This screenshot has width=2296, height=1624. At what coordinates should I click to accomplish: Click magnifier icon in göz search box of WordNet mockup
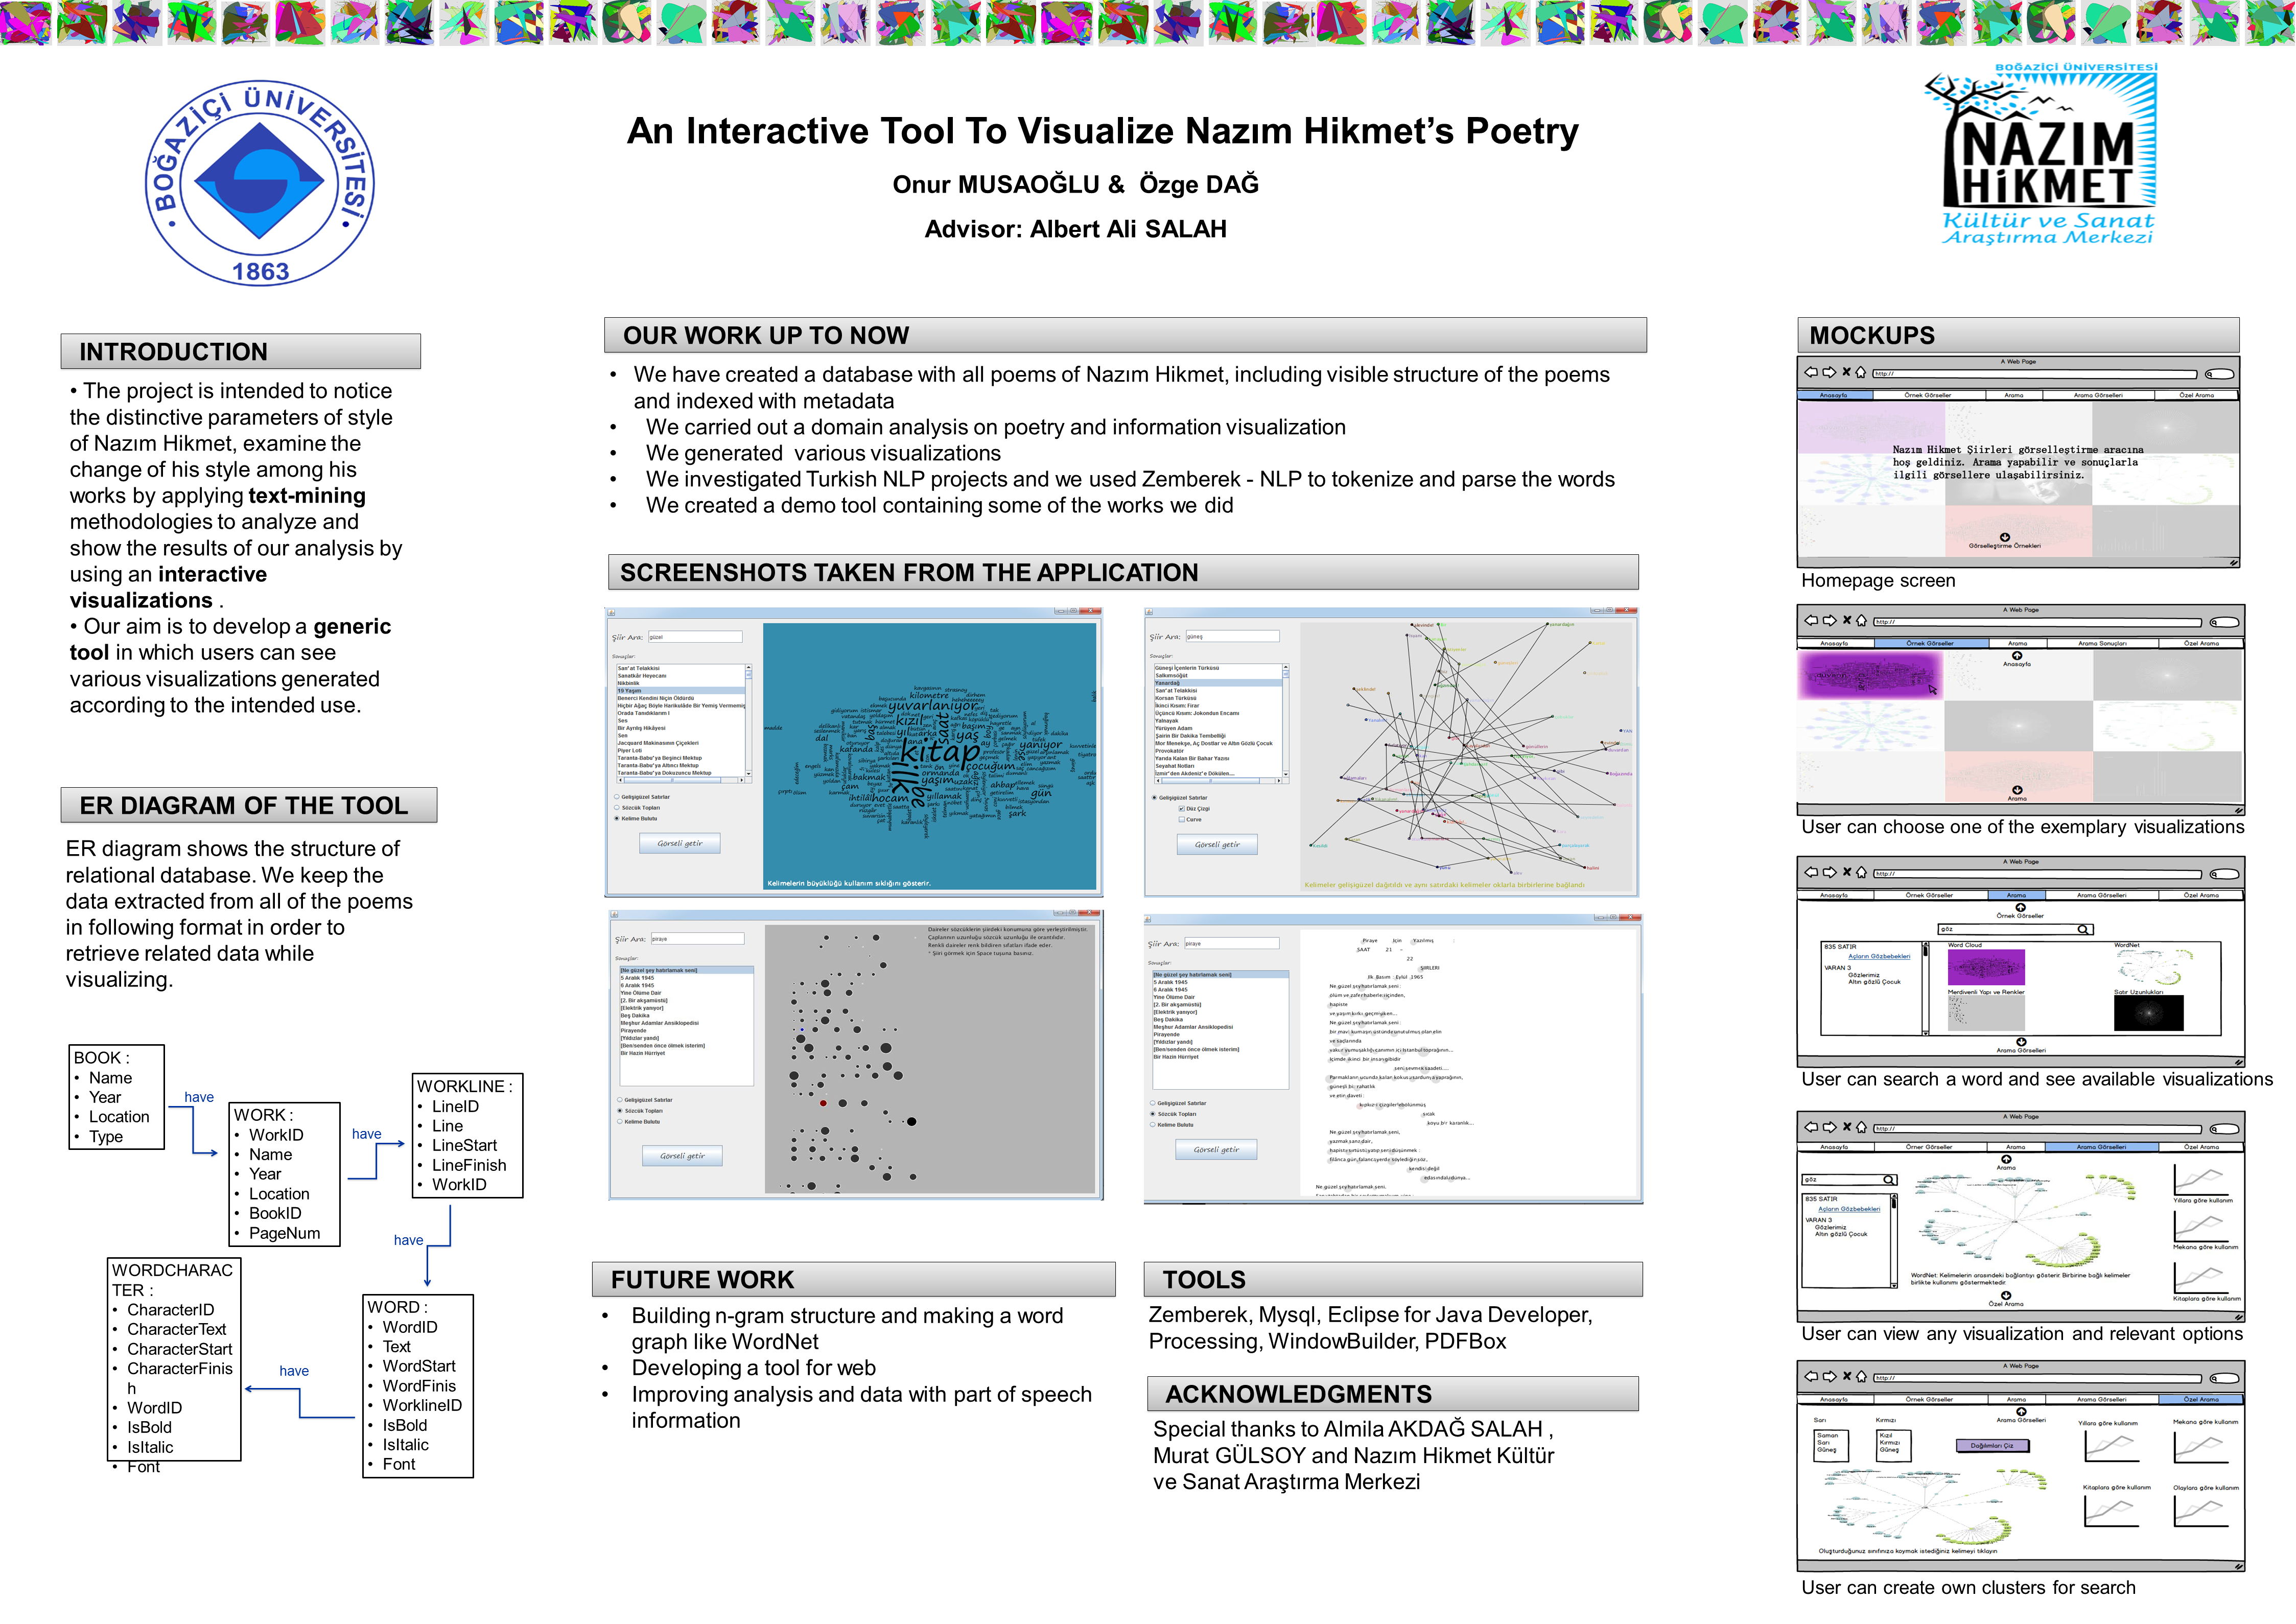[x=1889, y=1180]
